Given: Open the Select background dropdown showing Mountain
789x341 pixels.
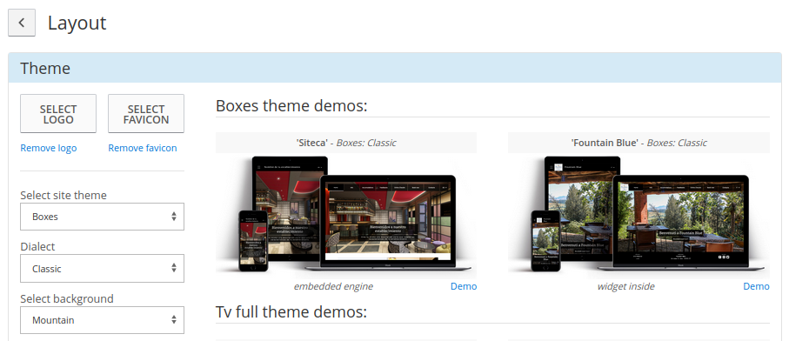Looking at the screenshot, I should point(102,320).
